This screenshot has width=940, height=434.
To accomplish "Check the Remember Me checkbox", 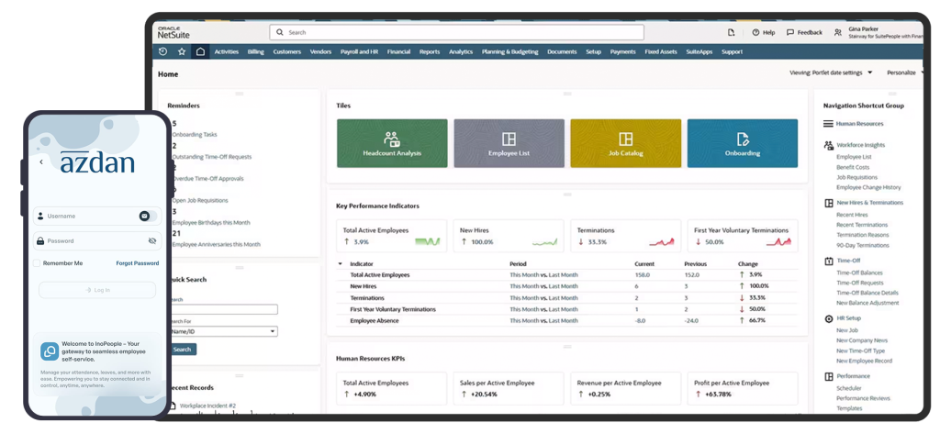I will tap(37, 263).
